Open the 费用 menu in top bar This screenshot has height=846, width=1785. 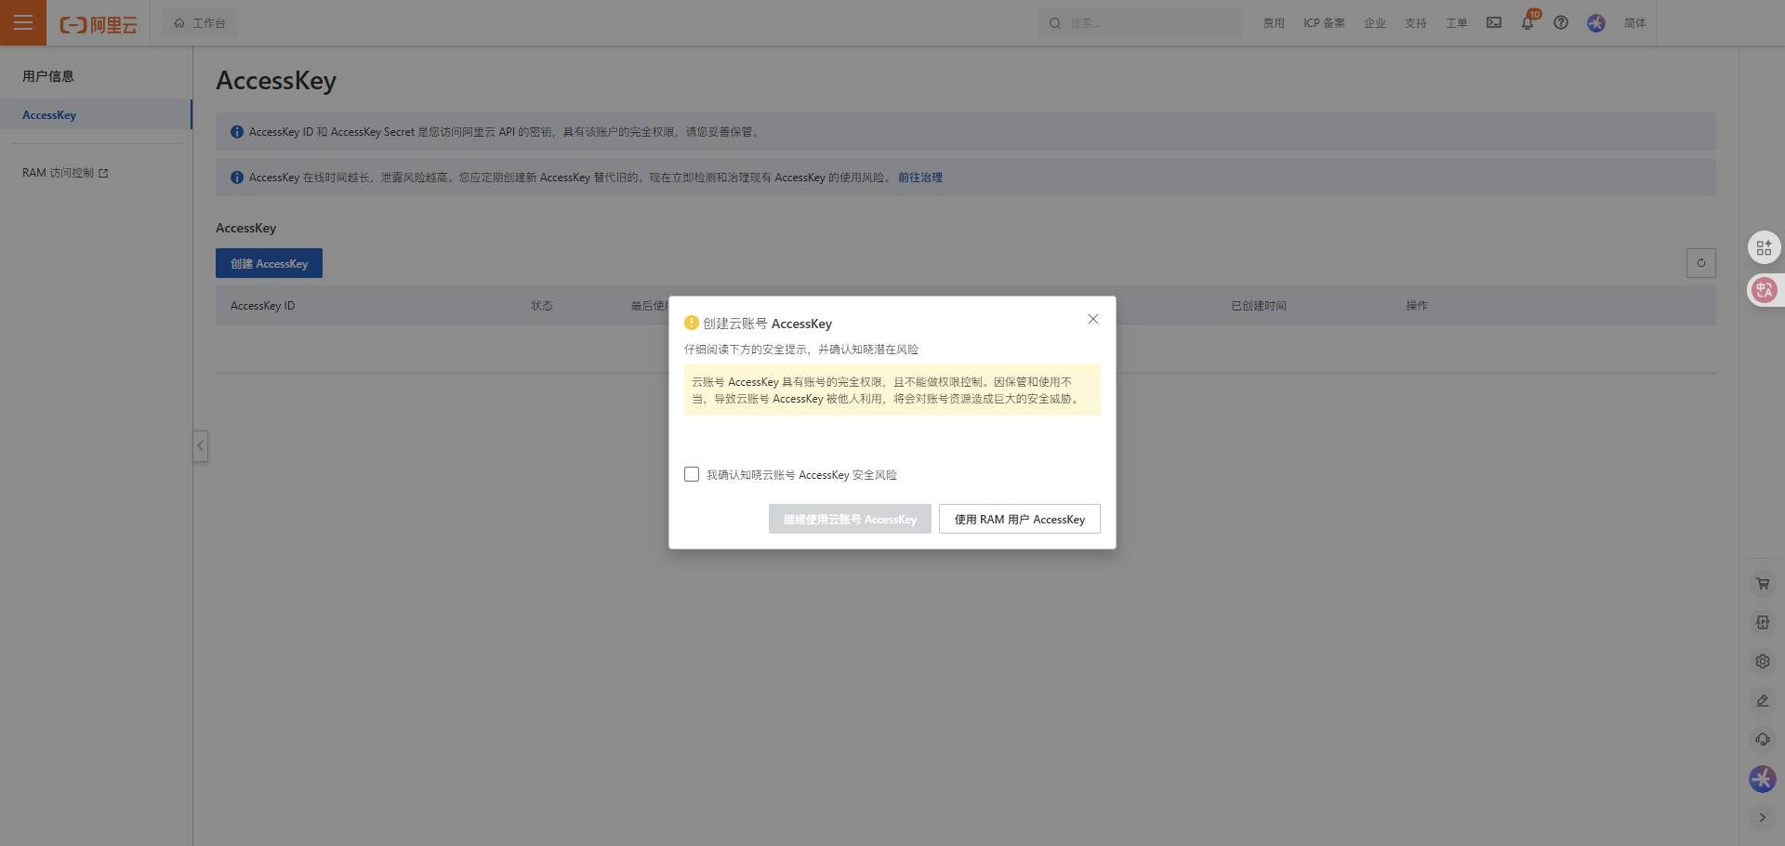point(1273,23)
